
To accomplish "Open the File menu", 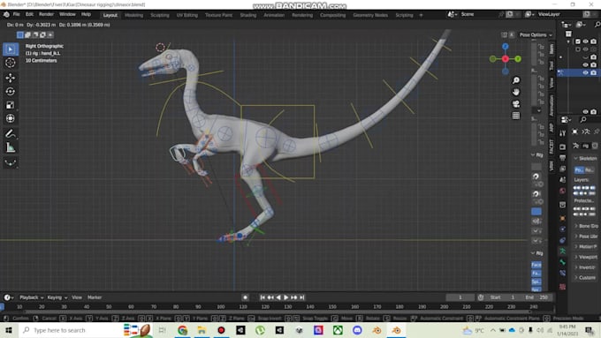I will pos(16,14).
